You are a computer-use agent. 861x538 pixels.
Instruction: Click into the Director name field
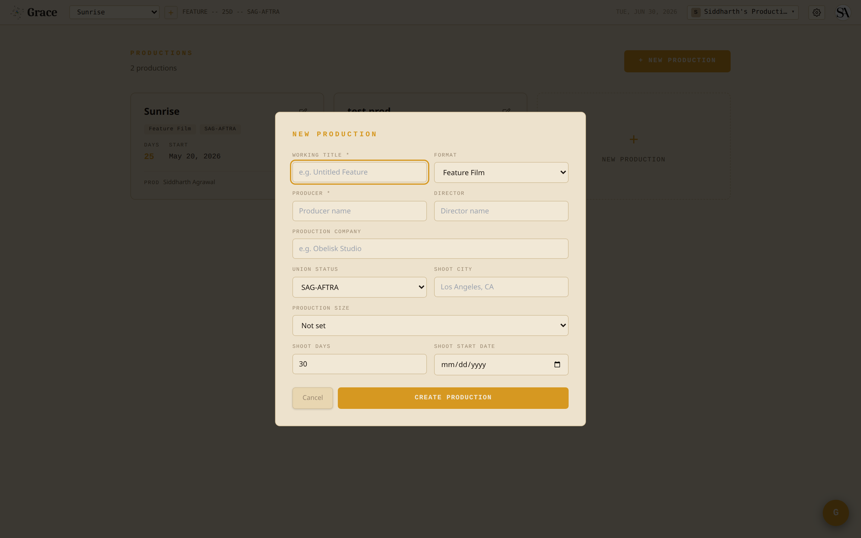click(x=501, y=211)
